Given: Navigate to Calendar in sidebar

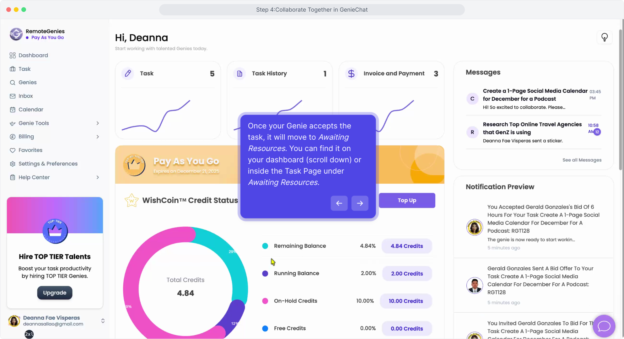Looking at the screenshot, I should click(x=31, y=110).
